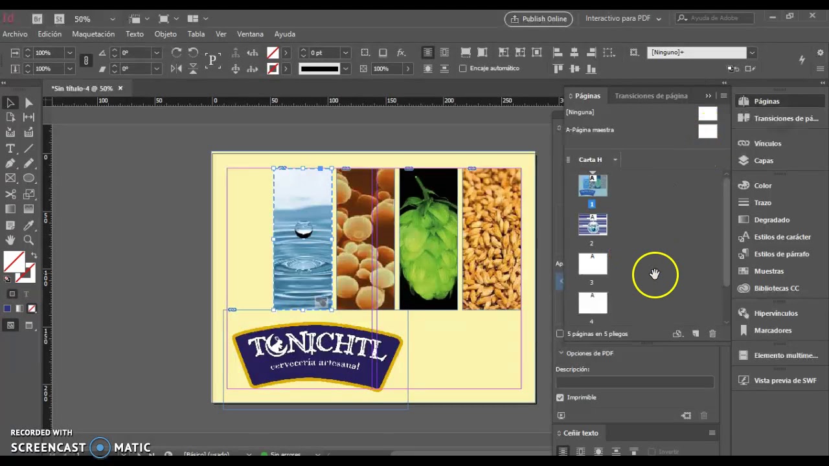The height and width of the screenshot is (466, 829).
Task: Select the Selection tool (black arrow)
Action: coord(10,103)
